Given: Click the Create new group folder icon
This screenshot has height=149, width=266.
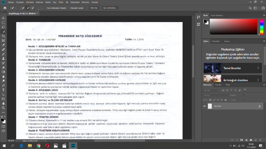Looking at the screenshot, I should tap(251, 140).
